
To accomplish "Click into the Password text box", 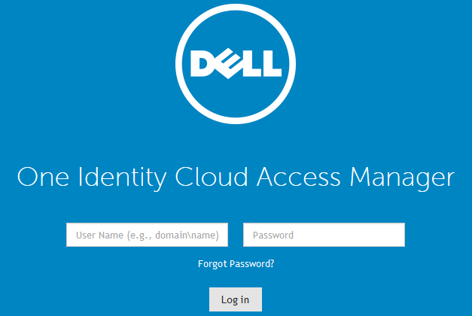I will (x=324, y=235).
